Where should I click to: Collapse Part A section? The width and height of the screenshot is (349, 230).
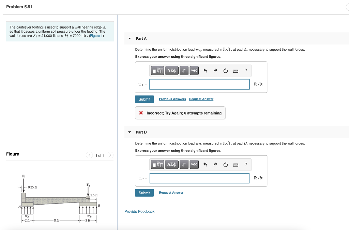click(x=130, y=38)
